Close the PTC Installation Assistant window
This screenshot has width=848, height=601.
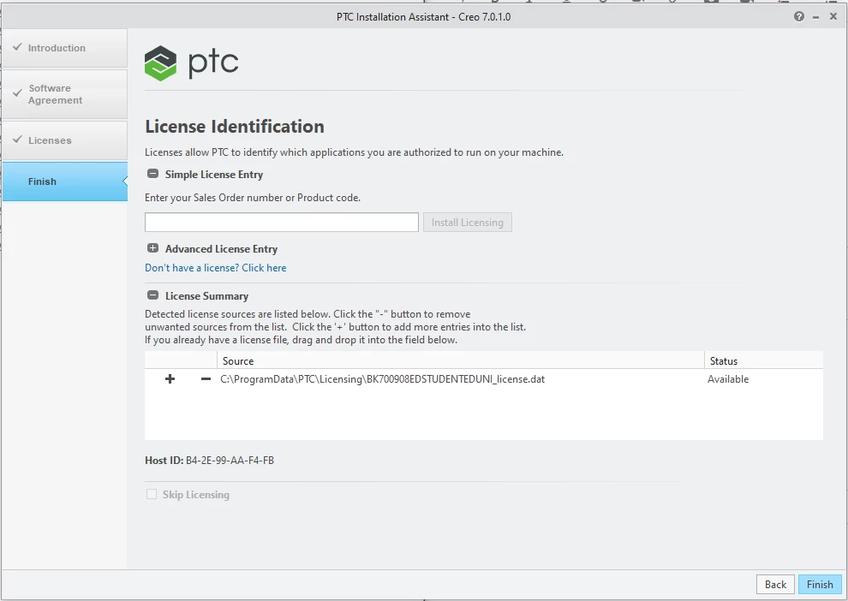pos(833,17)
